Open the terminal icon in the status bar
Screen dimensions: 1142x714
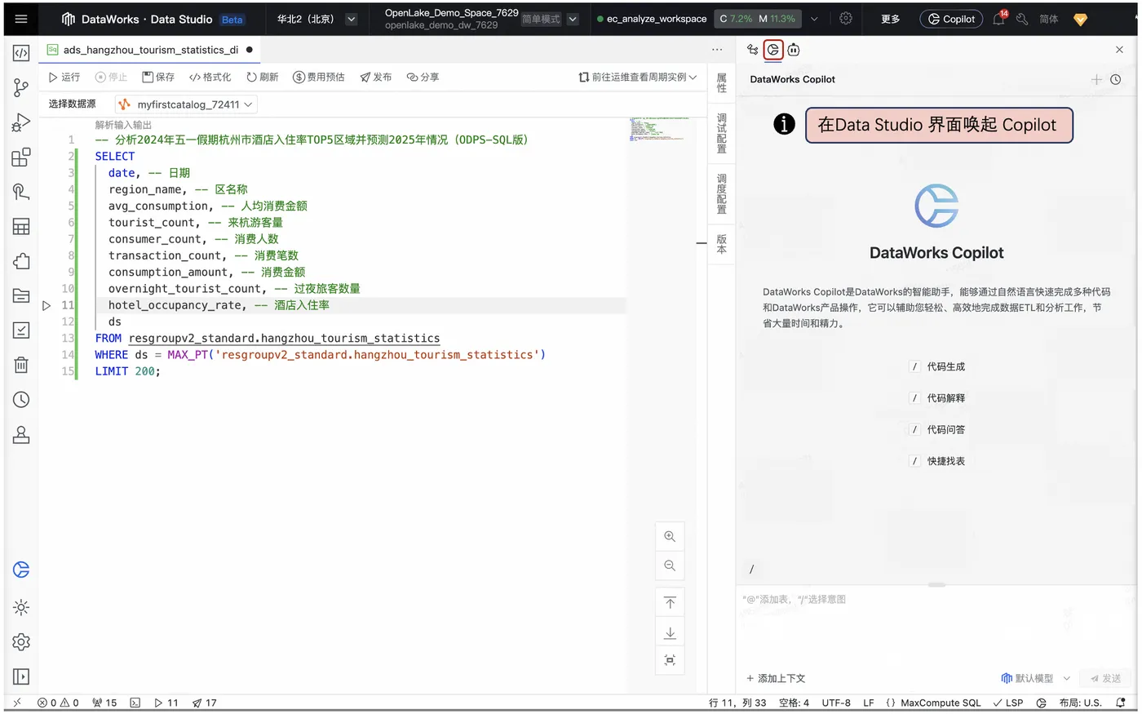pos(135,703)
